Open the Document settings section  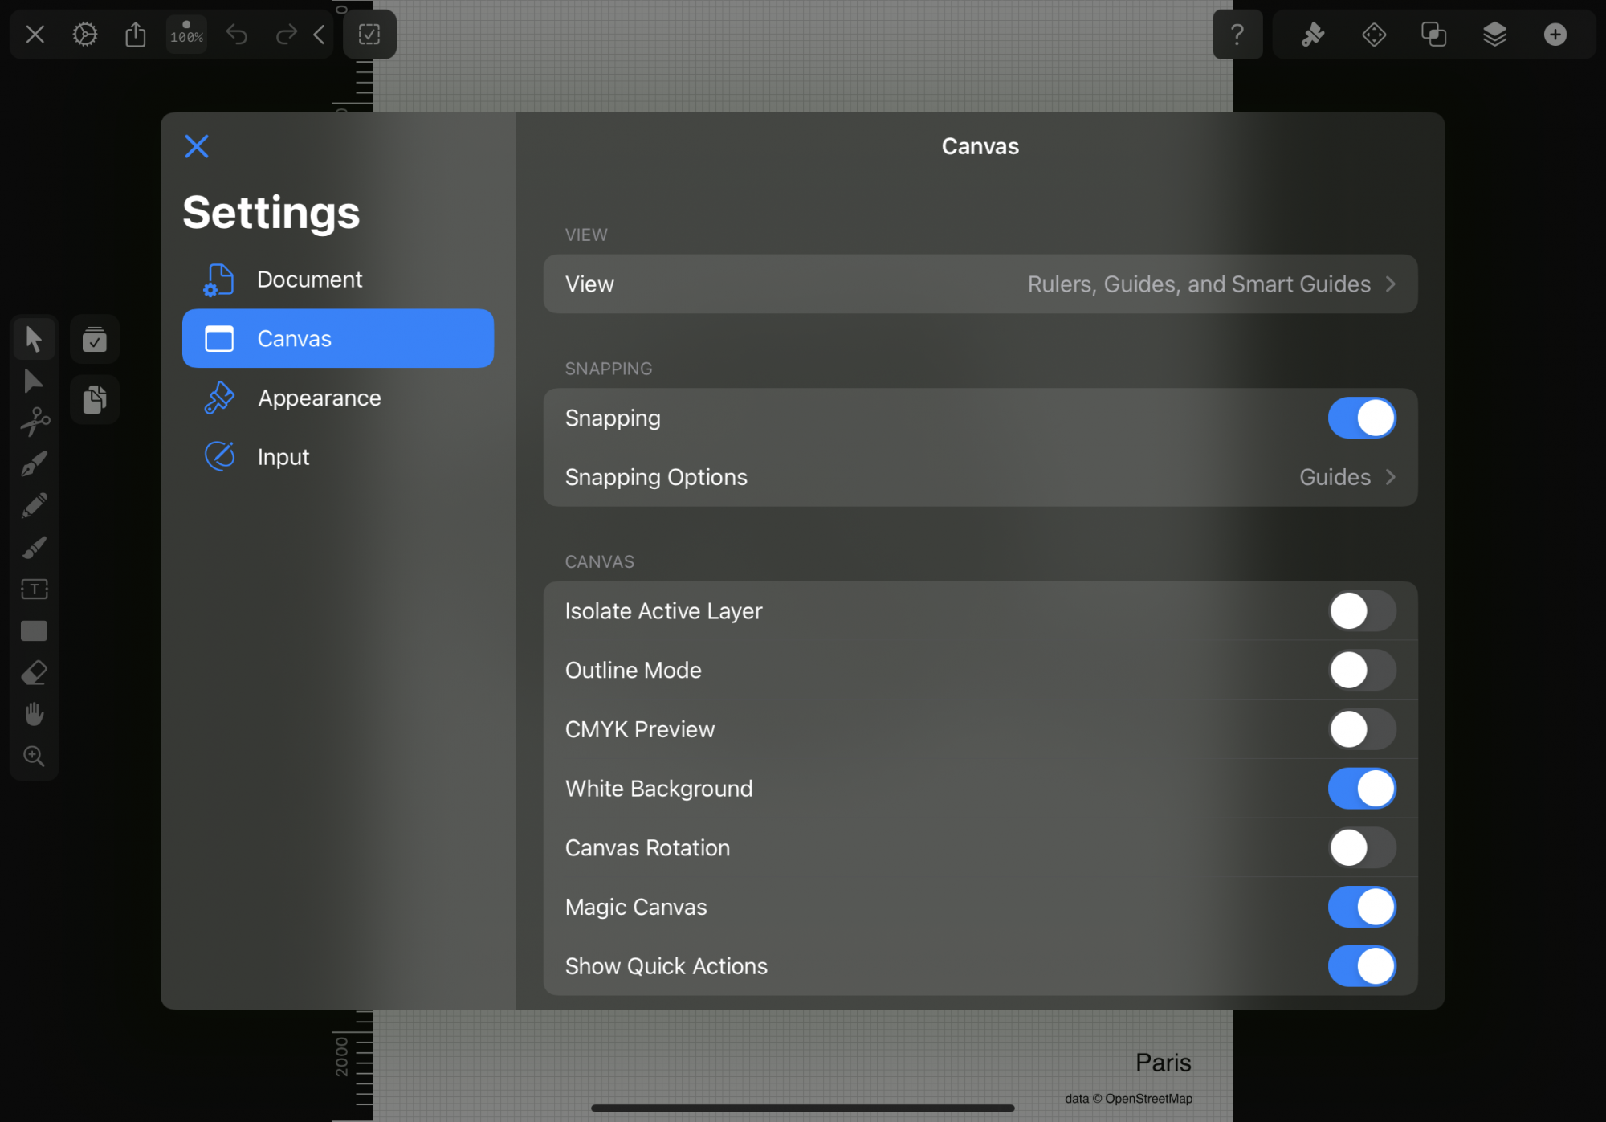pos(309,279)
